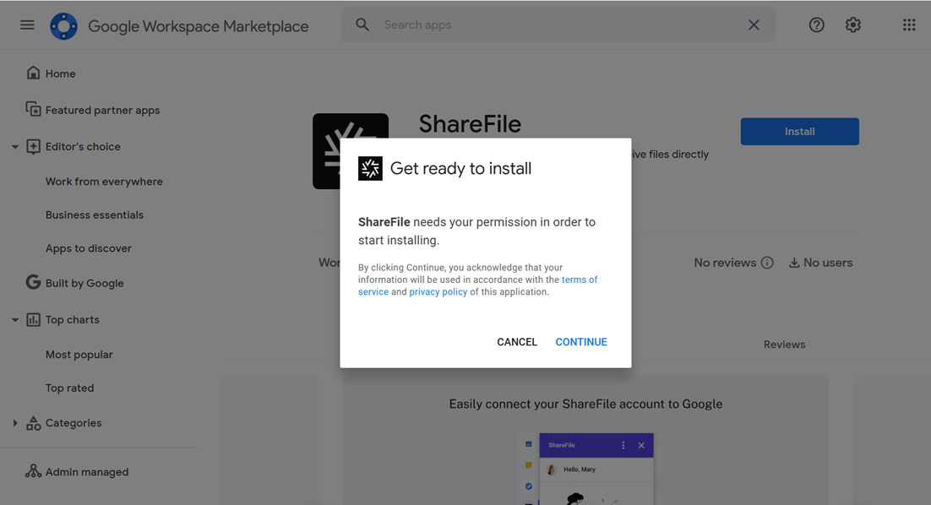Click the No users download icon

click(x=794, y=263)
